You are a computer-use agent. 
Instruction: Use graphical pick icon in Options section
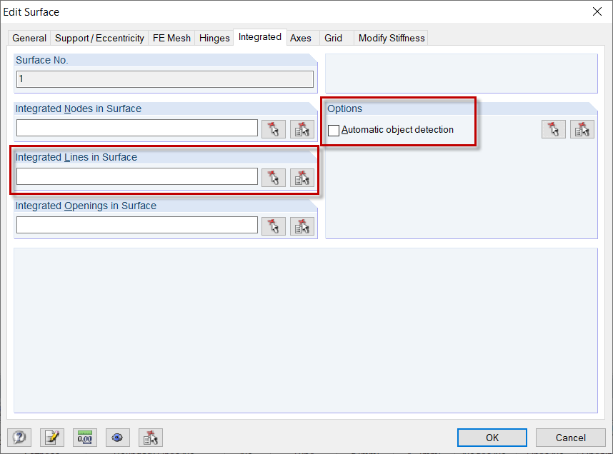tap(553, 128)
